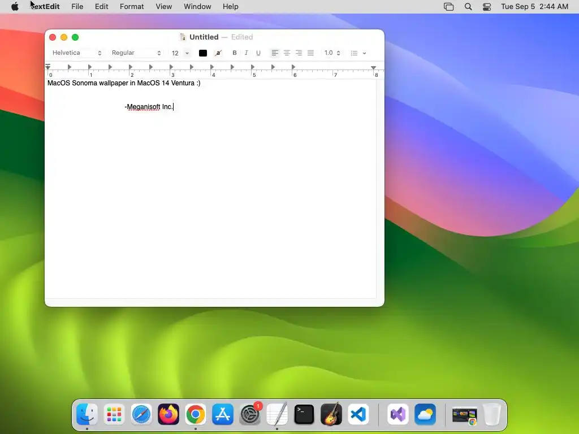Viewport: 579px width, 434px height.
Task: Open the Regular typeface style dropdown
Action: pyautogui.click(x=136, y=53)
